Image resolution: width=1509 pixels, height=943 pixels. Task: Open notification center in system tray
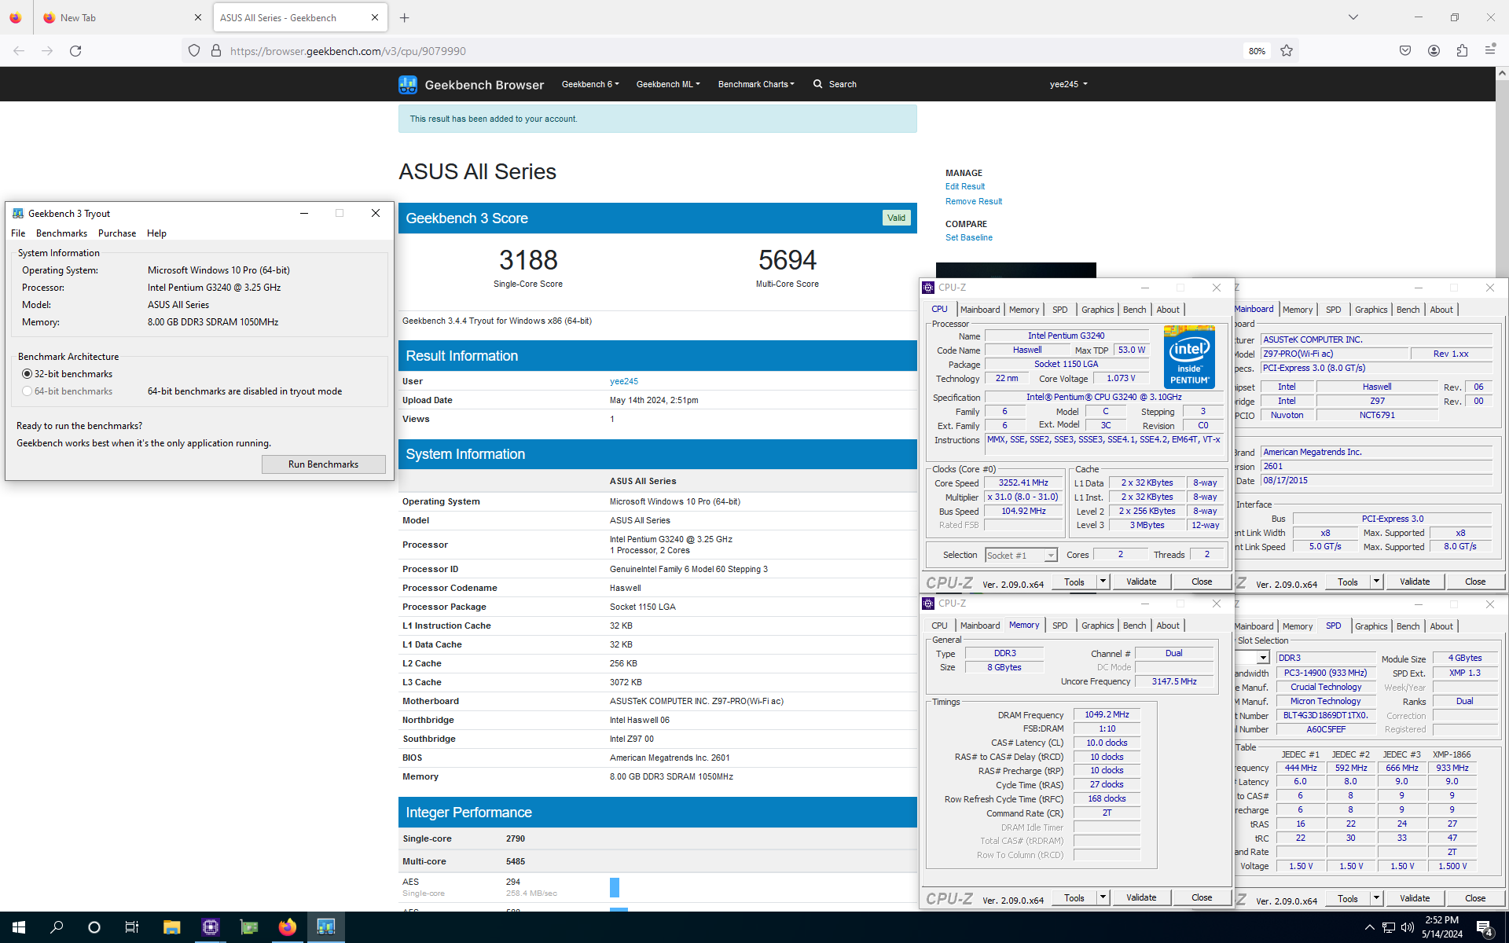tap(1485, 927)
